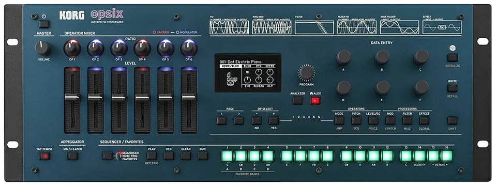
Task: Click the FILTER FM waveform diagram
Action: [x=357, y=27]
